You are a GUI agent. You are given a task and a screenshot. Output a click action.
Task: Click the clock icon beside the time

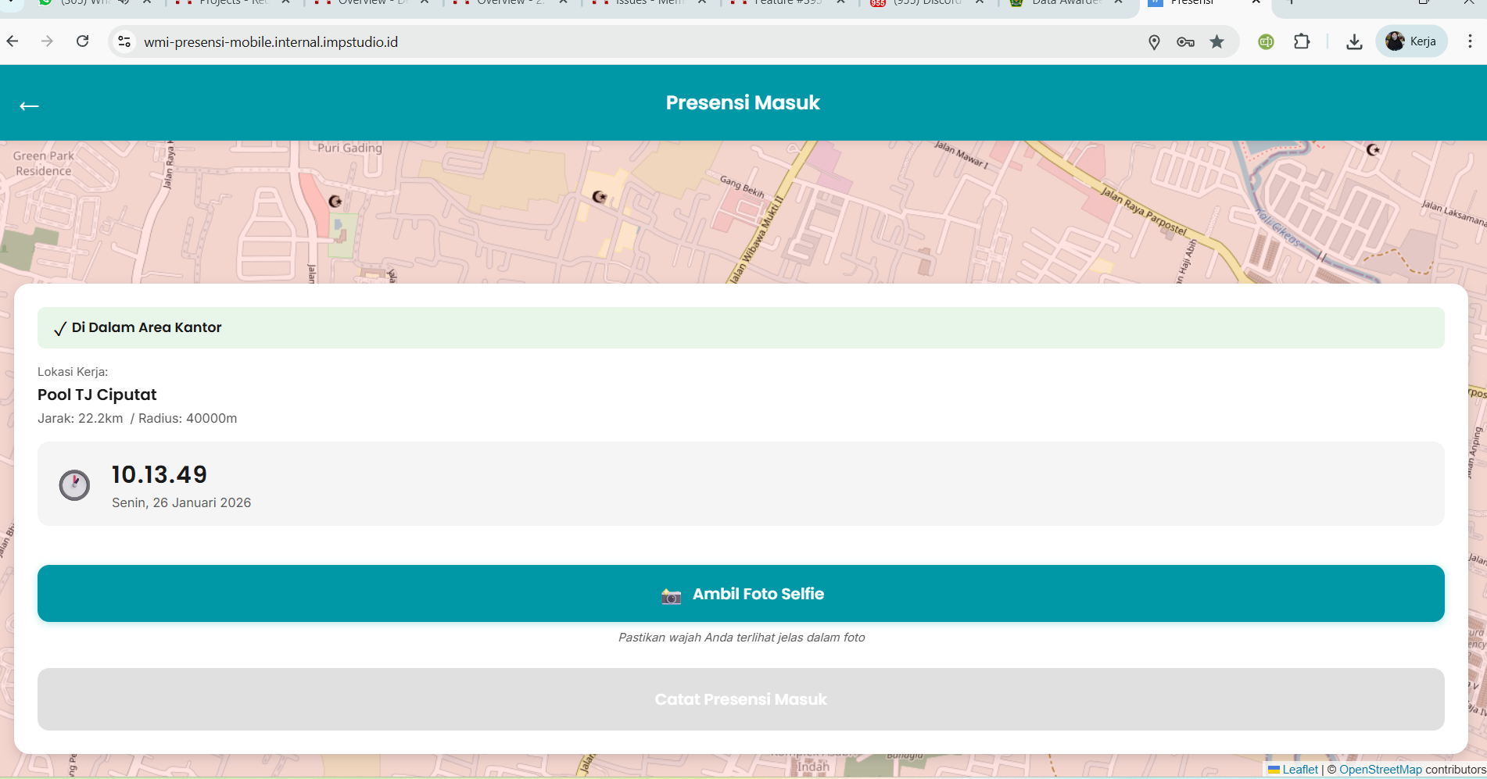click(x=75, y=485)
